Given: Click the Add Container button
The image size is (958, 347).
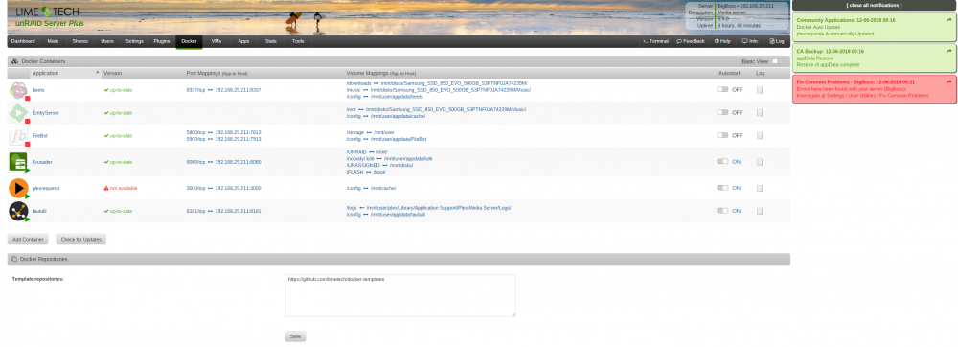Looking at the screenshot, I should point(28,239).
